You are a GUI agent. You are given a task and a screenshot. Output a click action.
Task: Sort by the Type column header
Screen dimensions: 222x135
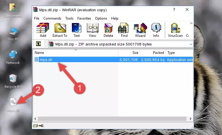point(179,53)
